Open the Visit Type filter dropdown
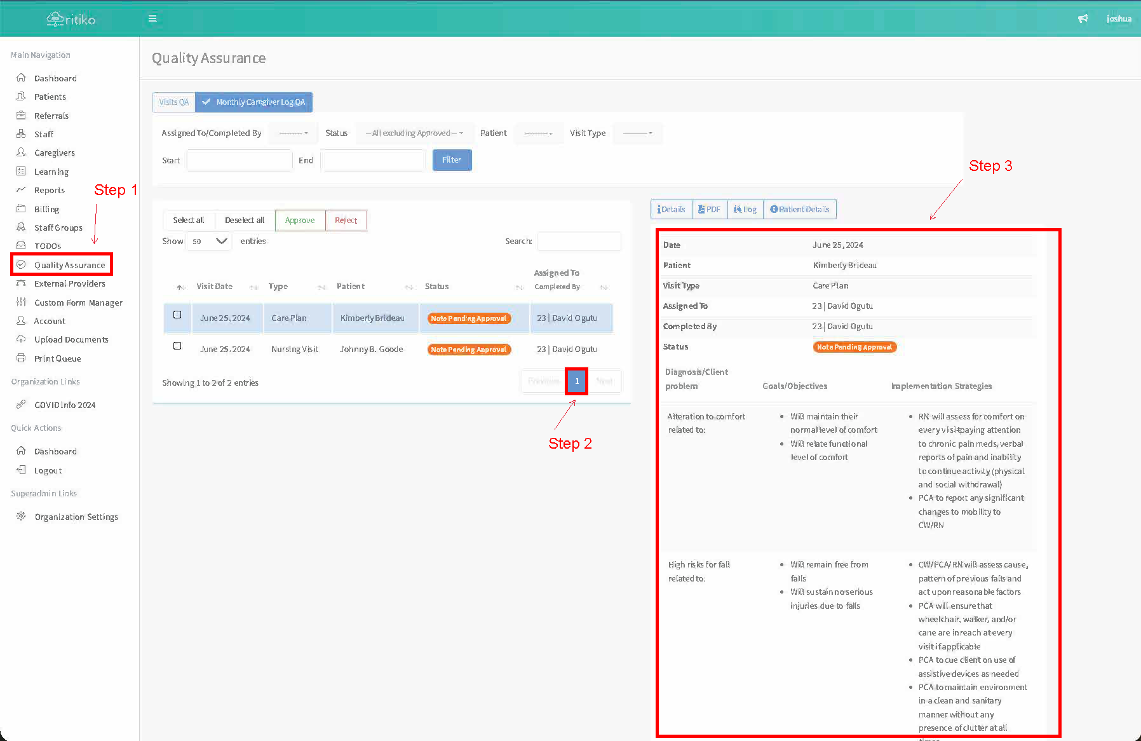Viewport: 1141px width, 741px height. pos(637,133)
